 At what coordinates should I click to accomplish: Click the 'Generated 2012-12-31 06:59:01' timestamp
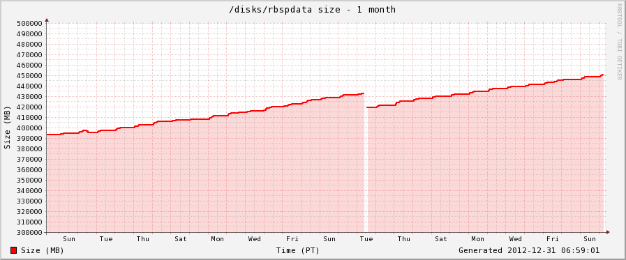[529, 250]
